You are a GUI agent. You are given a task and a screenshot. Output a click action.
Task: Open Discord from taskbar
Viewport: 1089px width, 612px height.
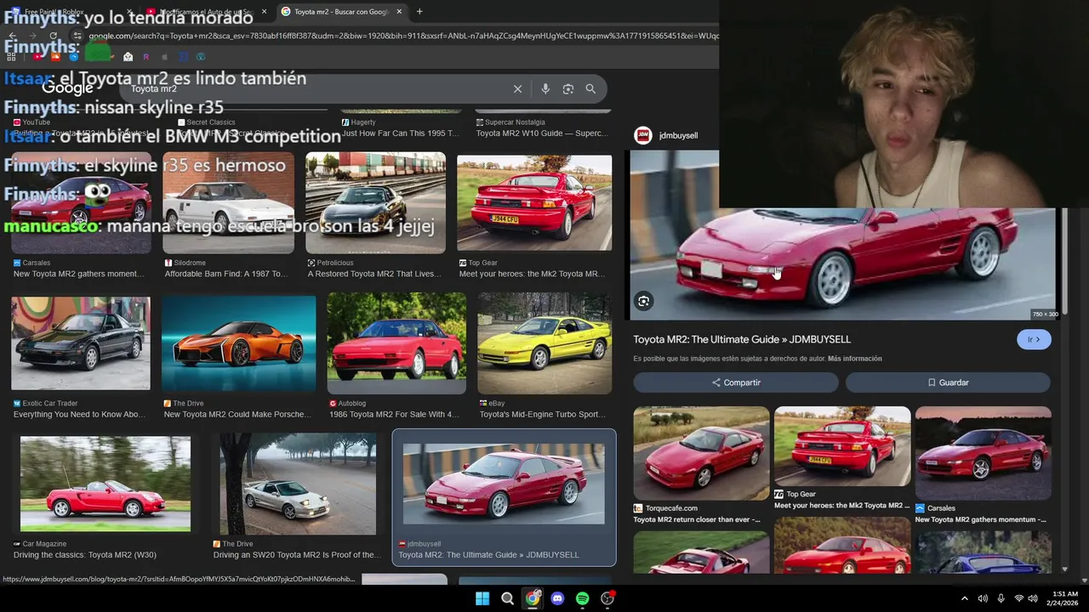pyautogui.click(x=557, y=598)
